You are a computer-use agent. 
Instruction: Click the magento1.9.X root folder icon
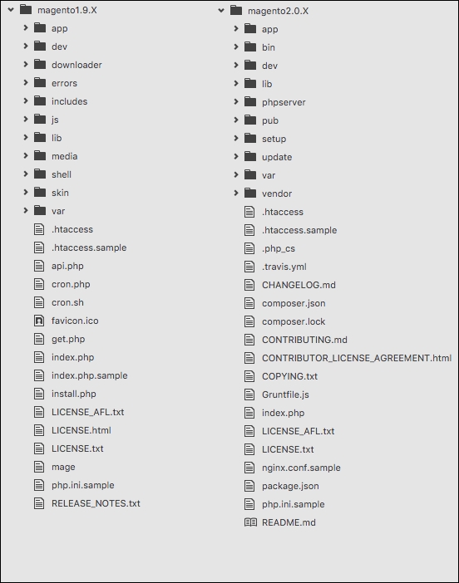(x=26, y=9)
